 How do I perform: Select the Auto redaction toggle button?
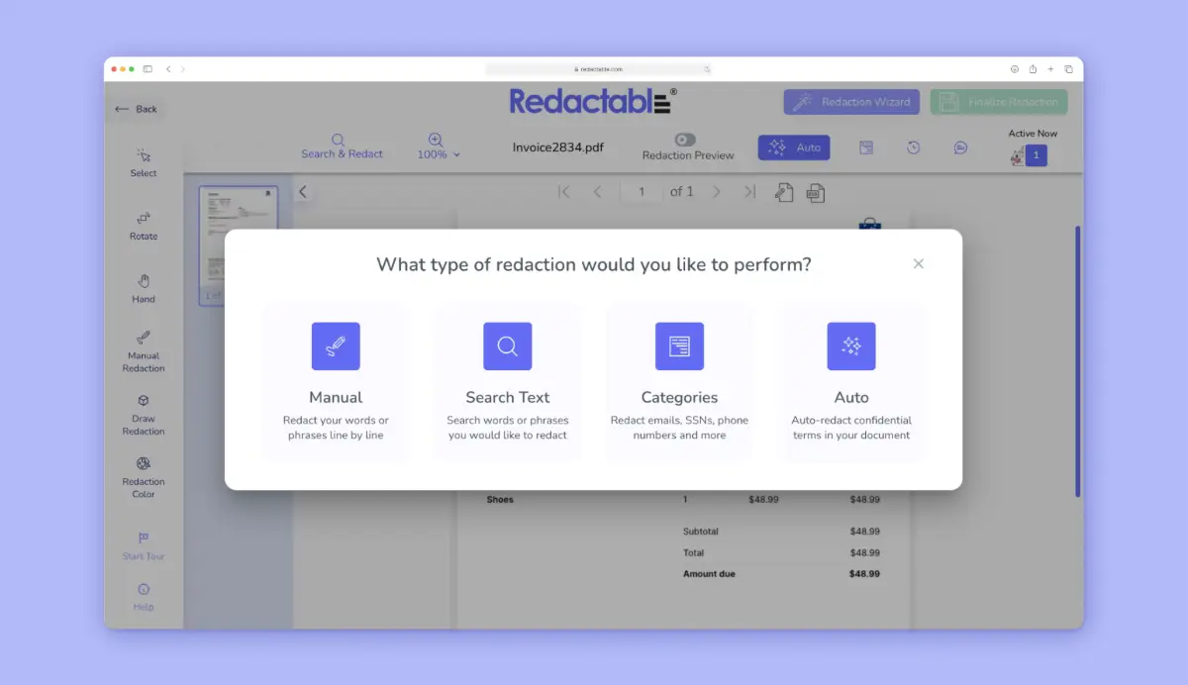pos(793,147)
